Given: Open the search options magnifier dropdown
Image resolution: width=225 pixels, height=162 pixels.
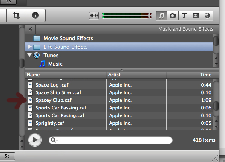Looking at the screenshot, I should (55, 140).
